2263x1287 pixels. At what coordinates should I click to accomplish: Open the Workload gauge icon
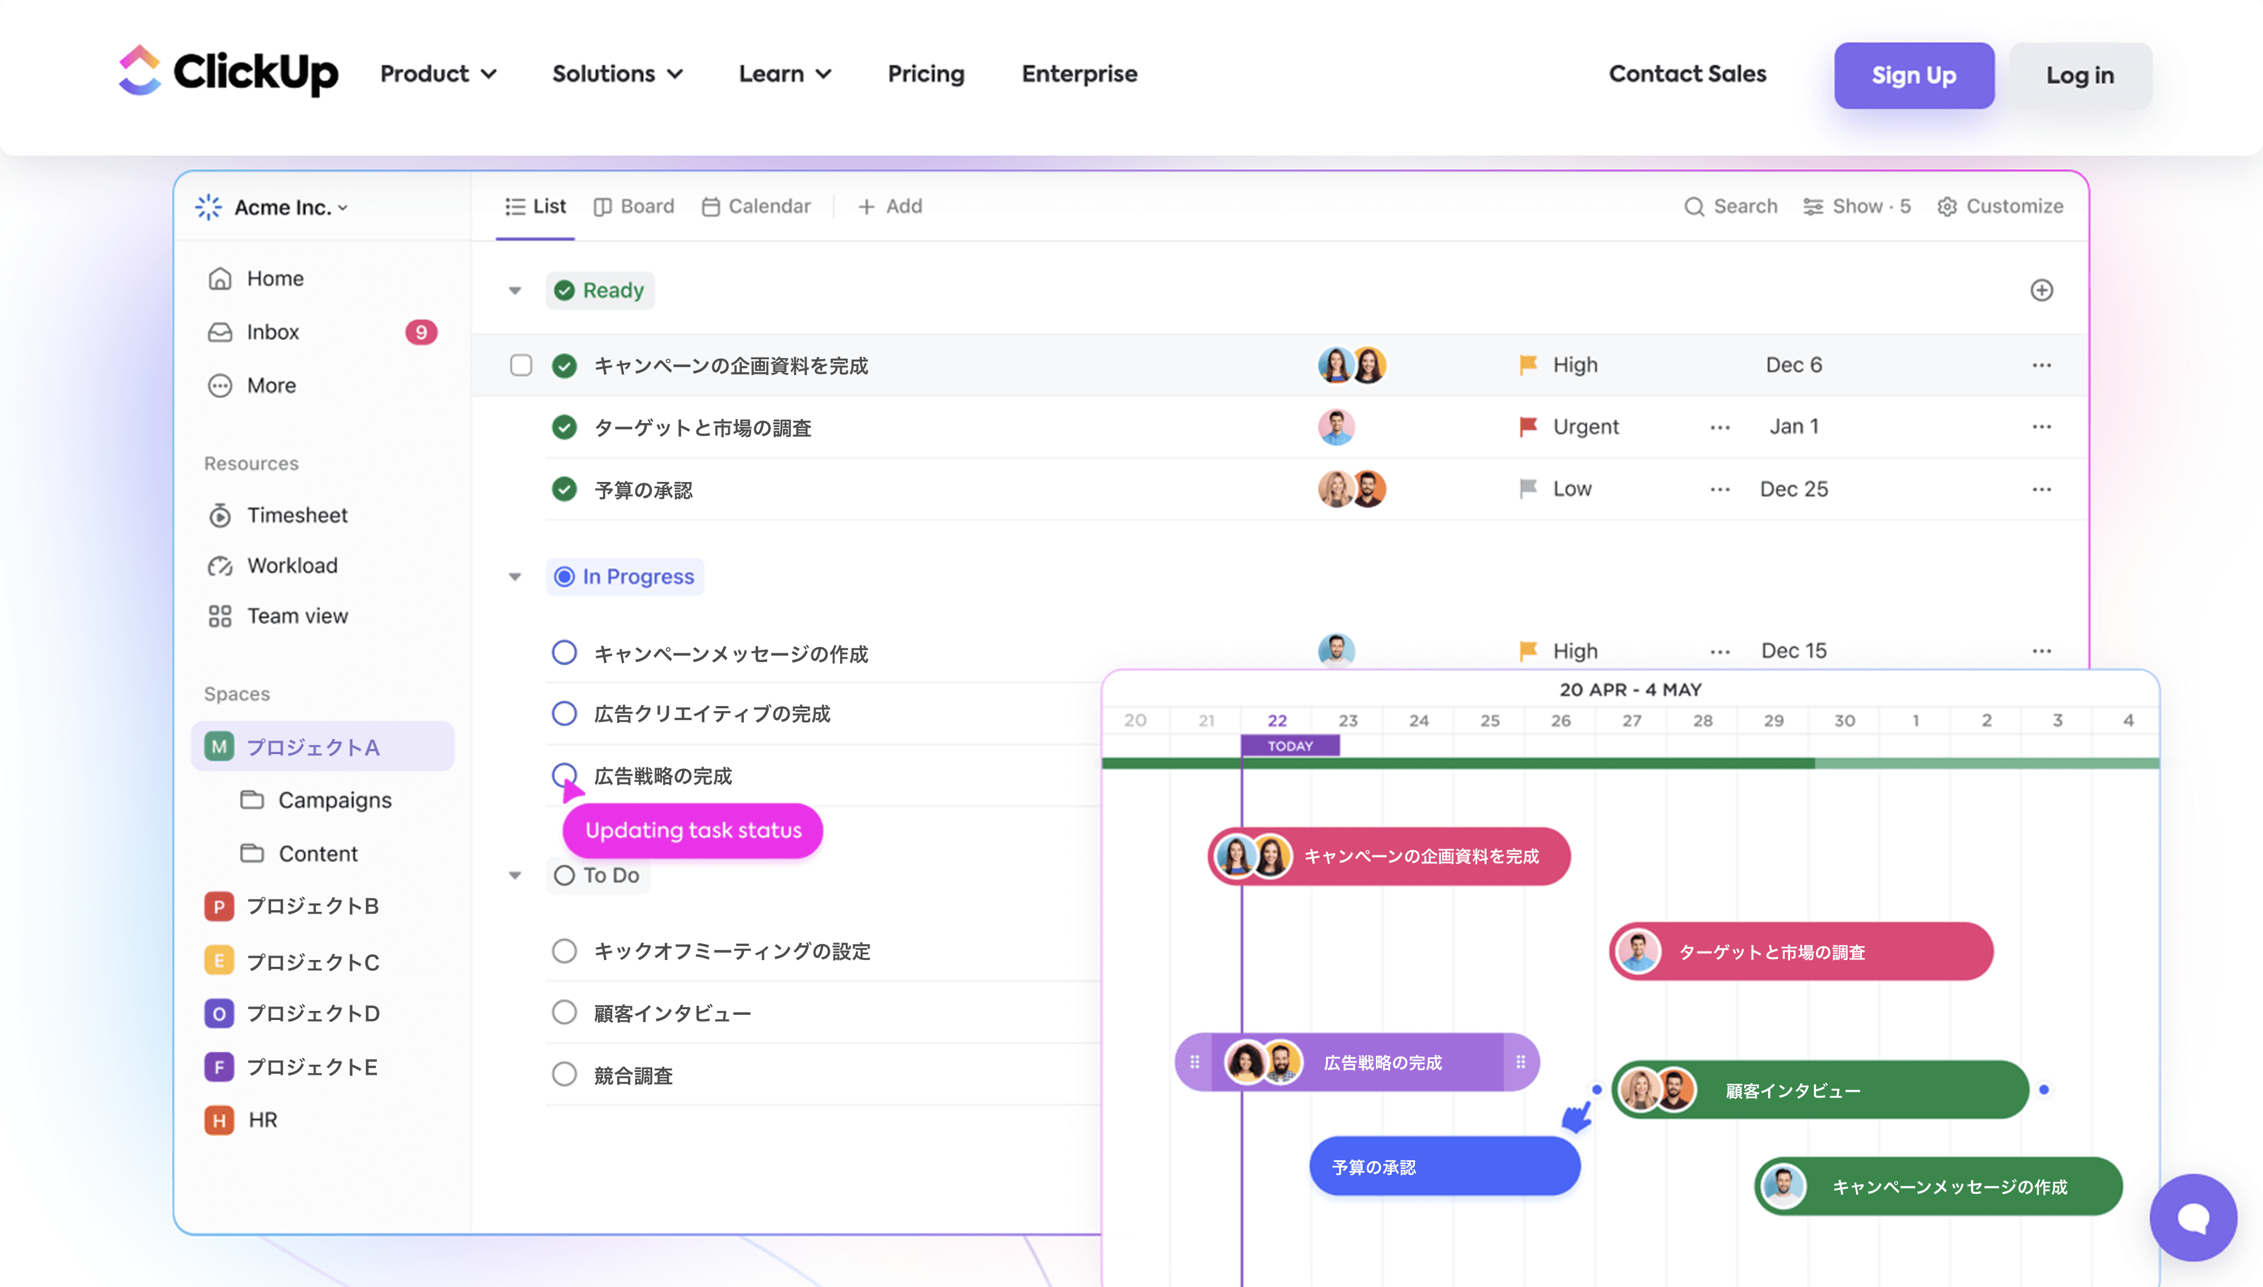tap(220, 566)
